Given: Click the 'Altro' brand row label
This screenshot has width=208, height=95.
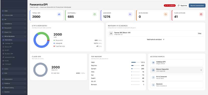Looking at the screenshot, I should tap(93, 72).
